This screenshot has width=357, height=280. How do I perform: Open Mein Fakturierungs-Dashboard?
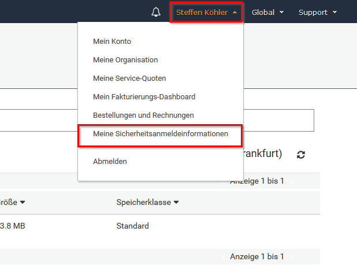pos(144,97)
